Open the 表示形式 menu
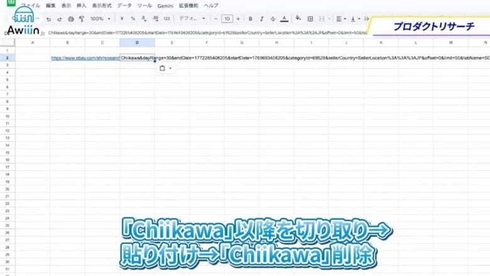Viewport: 490px width, 276px height. click(102, 6)
